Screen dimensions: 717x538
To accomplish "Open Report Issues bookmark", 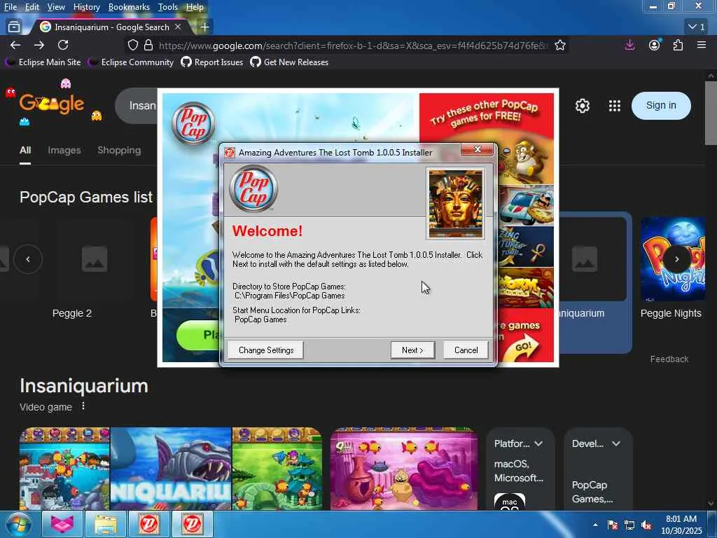I will click(212, 62).
